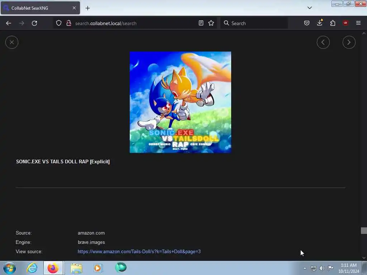
Task: Toggle reader view icon
Action: [x=201, y=23]
